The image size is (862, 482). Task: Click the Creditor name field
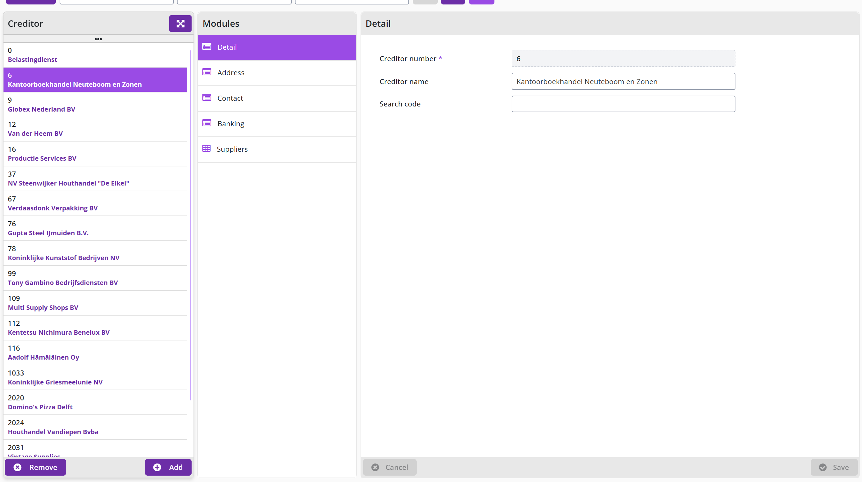pyautogui.click(x=623, y=81)
